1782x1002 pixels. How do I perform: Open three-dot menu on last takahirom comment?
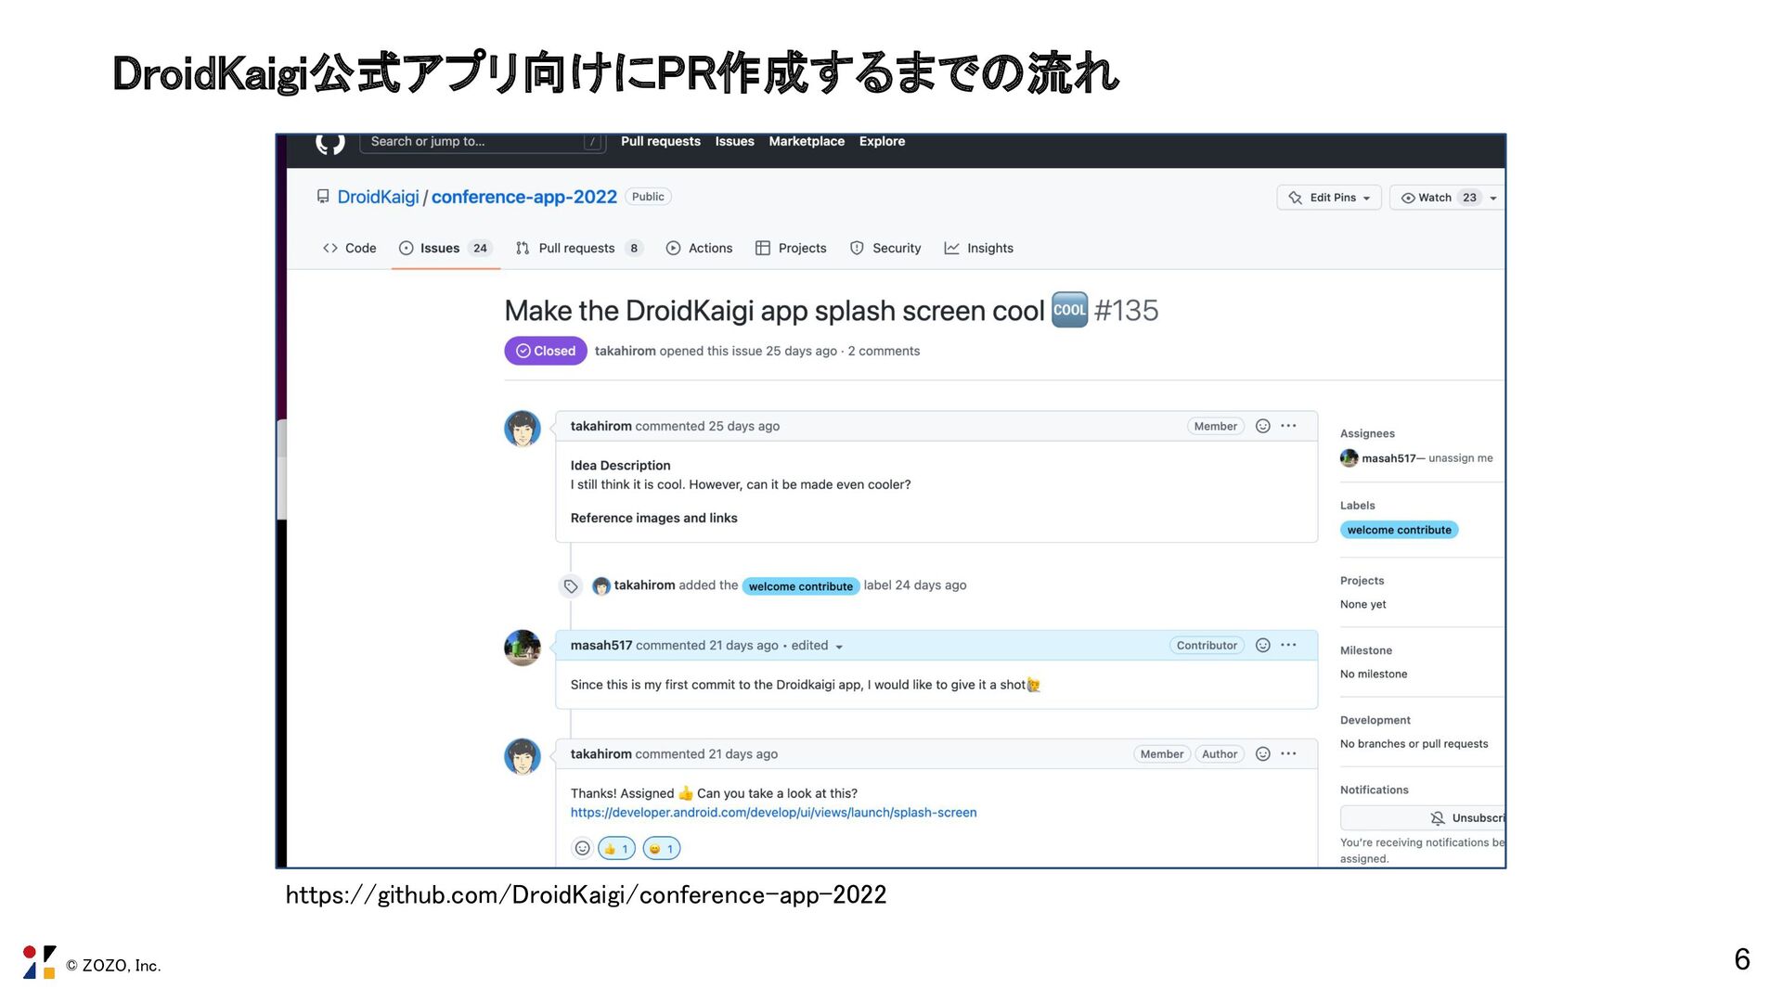pyautogui.click(x=1288, y=753)
